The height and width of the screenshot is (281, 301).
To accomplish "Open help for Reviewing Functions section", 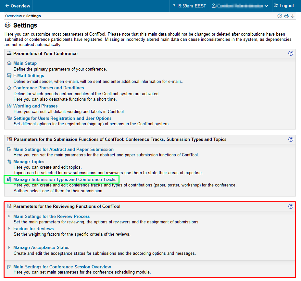I will click(x=291, y=206).
